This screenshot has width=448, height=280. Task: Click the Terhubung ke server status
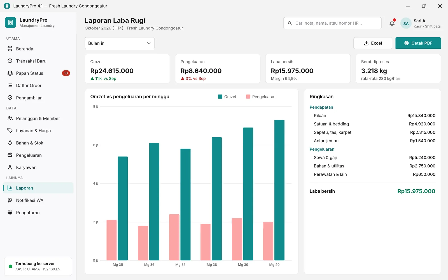pos(38,266)
